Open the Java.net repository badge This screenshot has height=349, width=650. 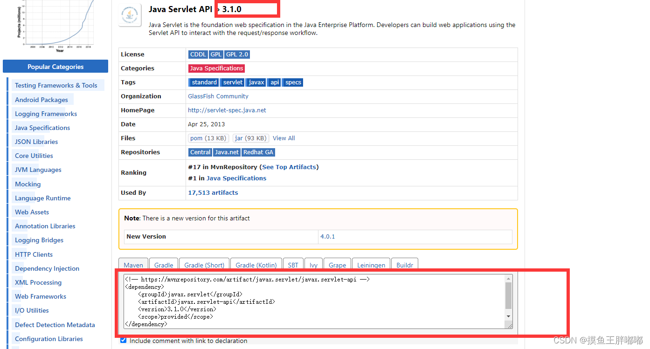pyautogui.click(x=227, y=152)
